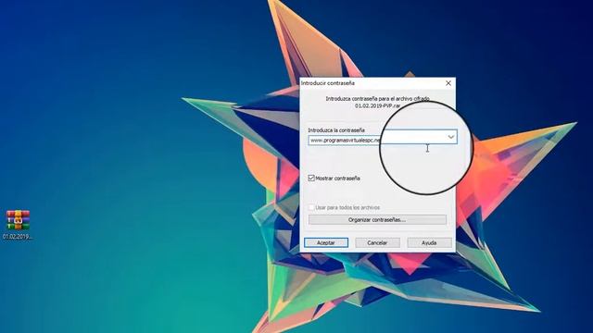Select the 01.02.2019-PVP.rar filename text
The image size is (593, 333).
377,106
